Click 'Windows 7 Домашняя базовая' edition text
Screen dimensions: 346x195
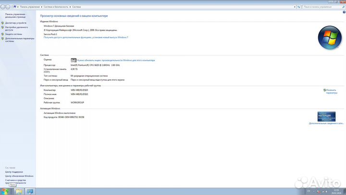pyautogui.click(x=59, y=26)
